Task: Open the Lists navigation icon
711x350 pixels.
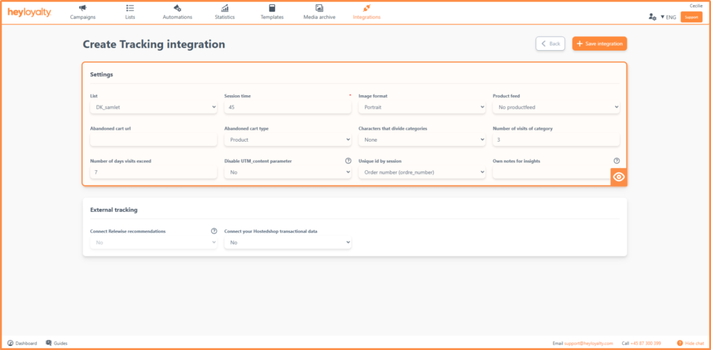Action: tap(130, 8)
